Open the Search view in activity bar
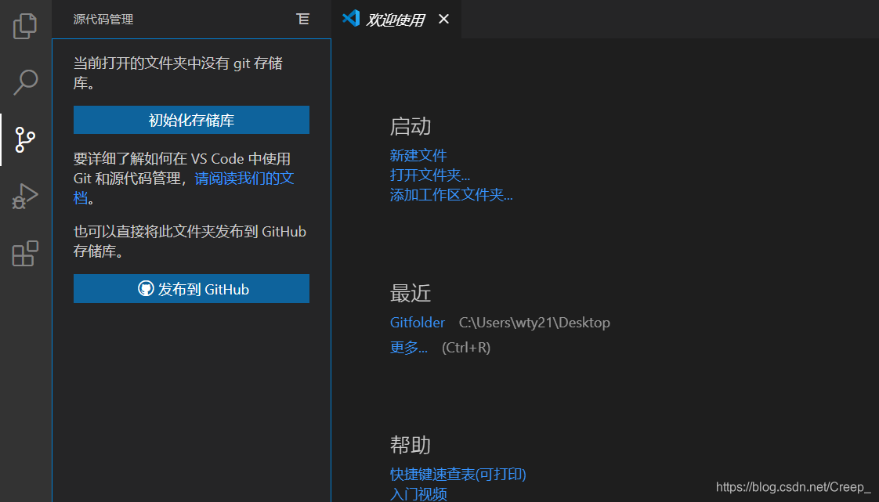The height and width of the screenshot is (502, 879). (25, 81)
